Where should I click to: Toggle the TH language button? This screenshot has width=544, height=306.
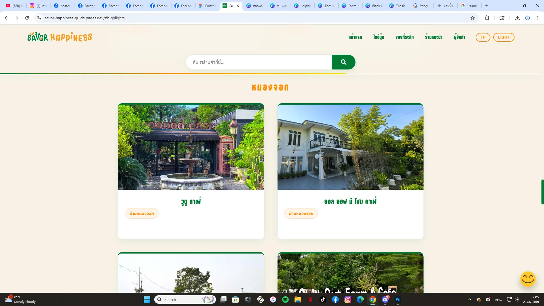tap(483, 37)
